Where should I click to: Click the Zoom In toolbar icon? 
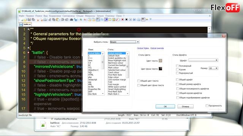[x=81, y=20]
